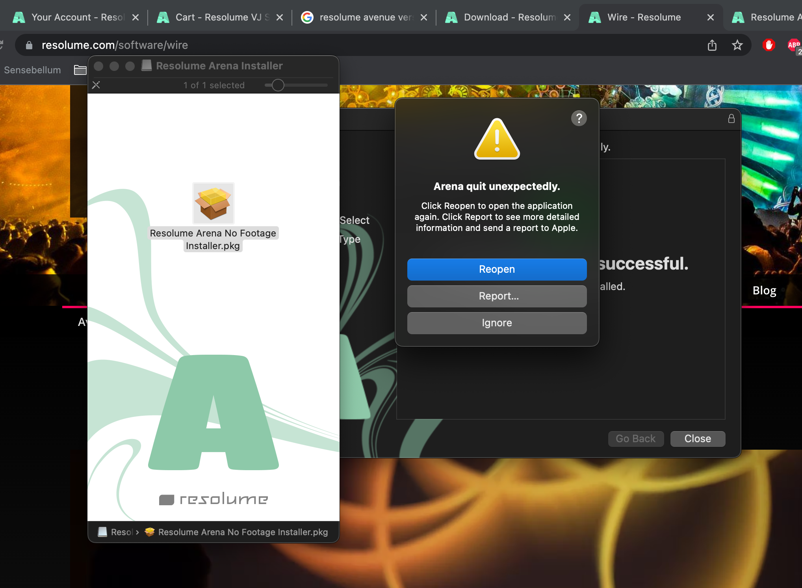The height and width of the screenshot is (588, 802).
Task: Click the lock icon in installer window
Action: click(731, 119)
